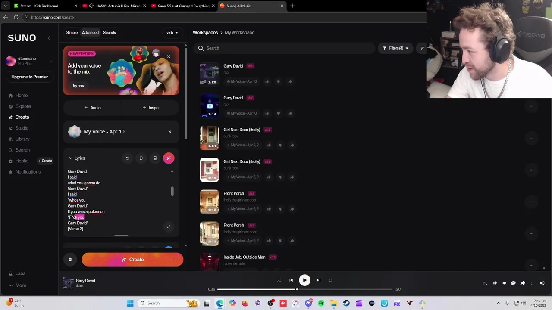Viewport: 552px width, 310px height.
Task: Switch to Stream - Kick Dashboard browser tab
Action: pos(40,6)
